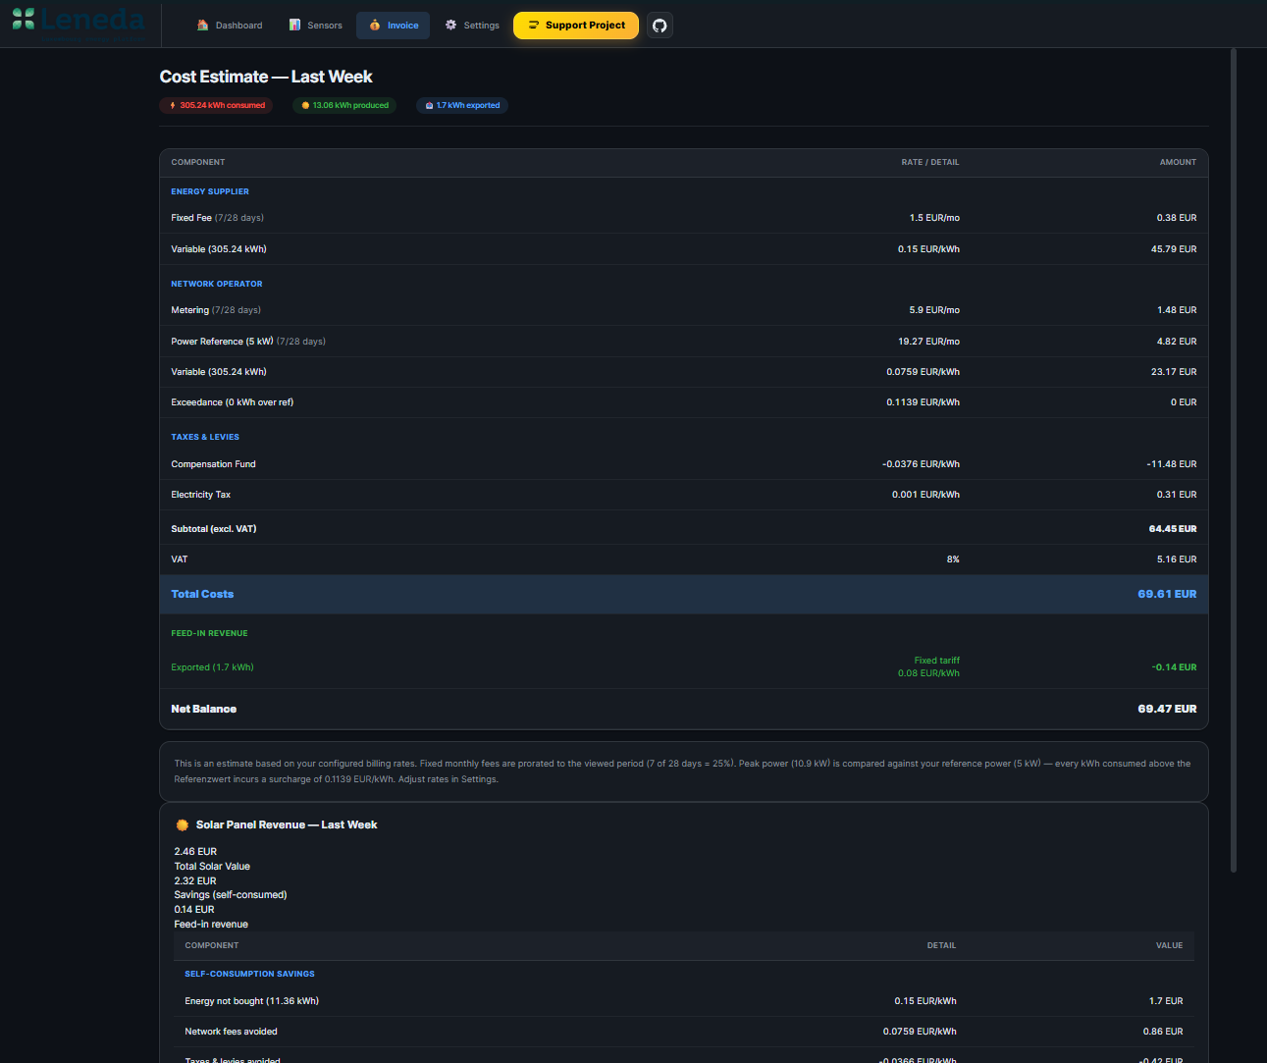
Task: Click the Exceedance (0 kWh over ref) row
Action: (684, 402)
